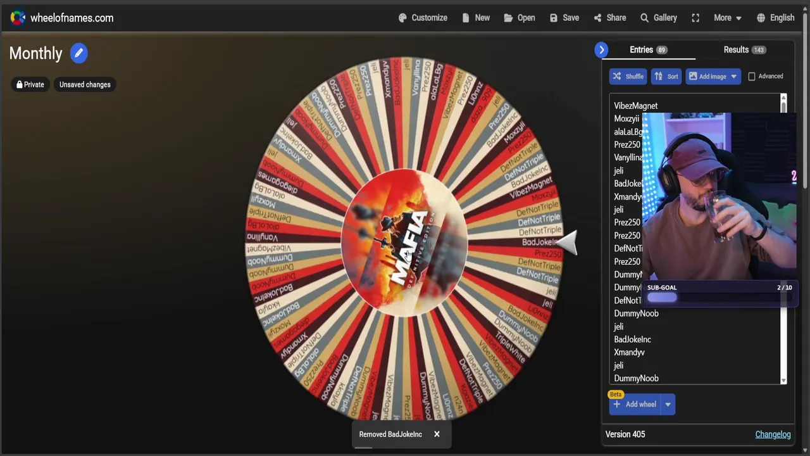This screenshot has width=810, height=456.
Task: Click the Private lock badge
Action: pos(30,84)
